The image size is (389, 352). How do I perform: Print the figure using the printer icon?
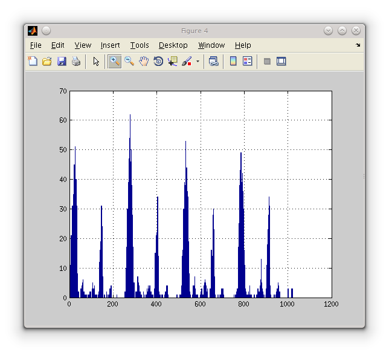click(76, 61)
